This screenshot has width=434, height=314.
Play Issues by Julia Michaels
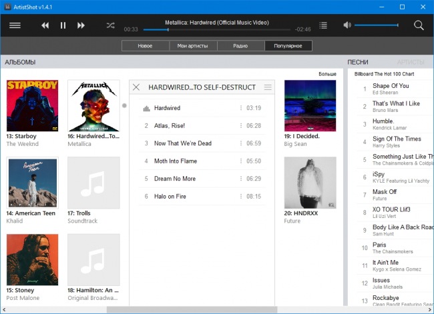click(395, 283)
